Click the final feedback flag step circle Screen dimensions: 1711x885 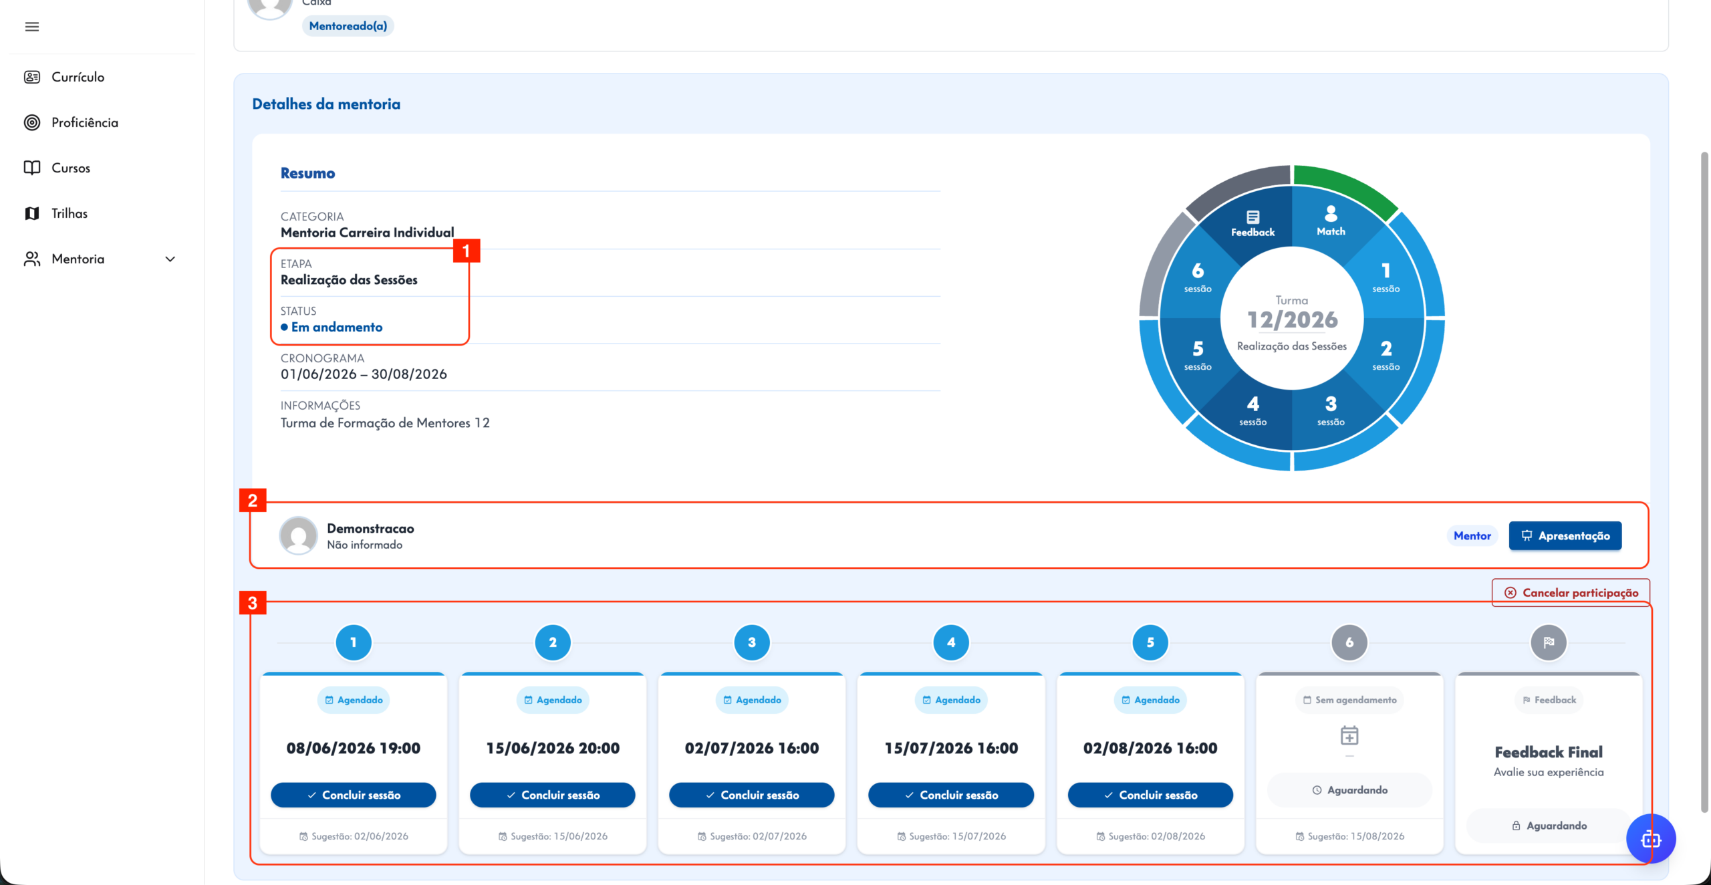(x=1549, y=642)
